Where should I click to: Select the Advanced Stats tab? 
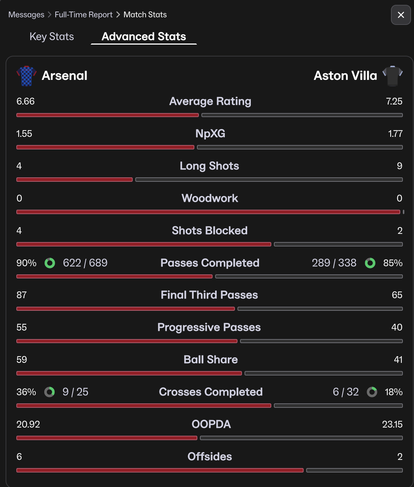[144, 36]
